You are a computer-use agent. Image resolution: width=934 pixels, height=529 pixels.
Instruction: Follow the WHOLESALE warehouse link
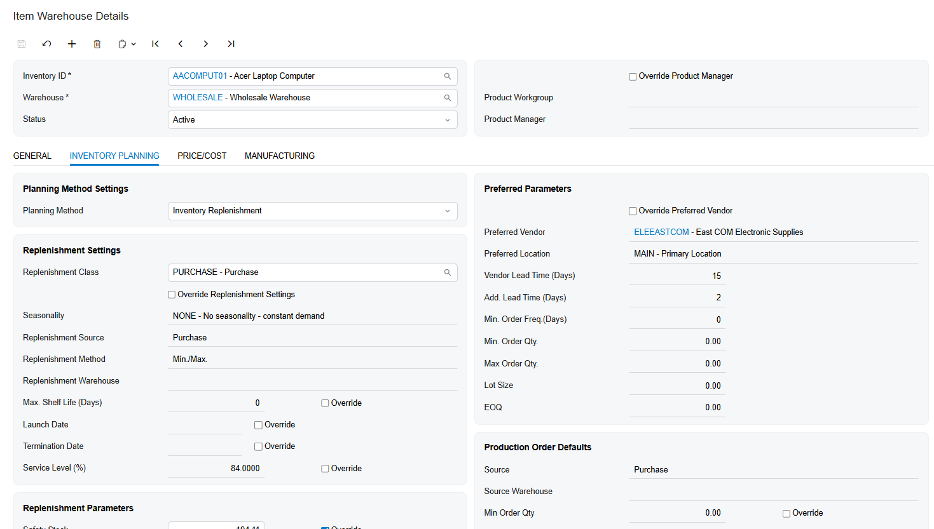tap(198, 97)
